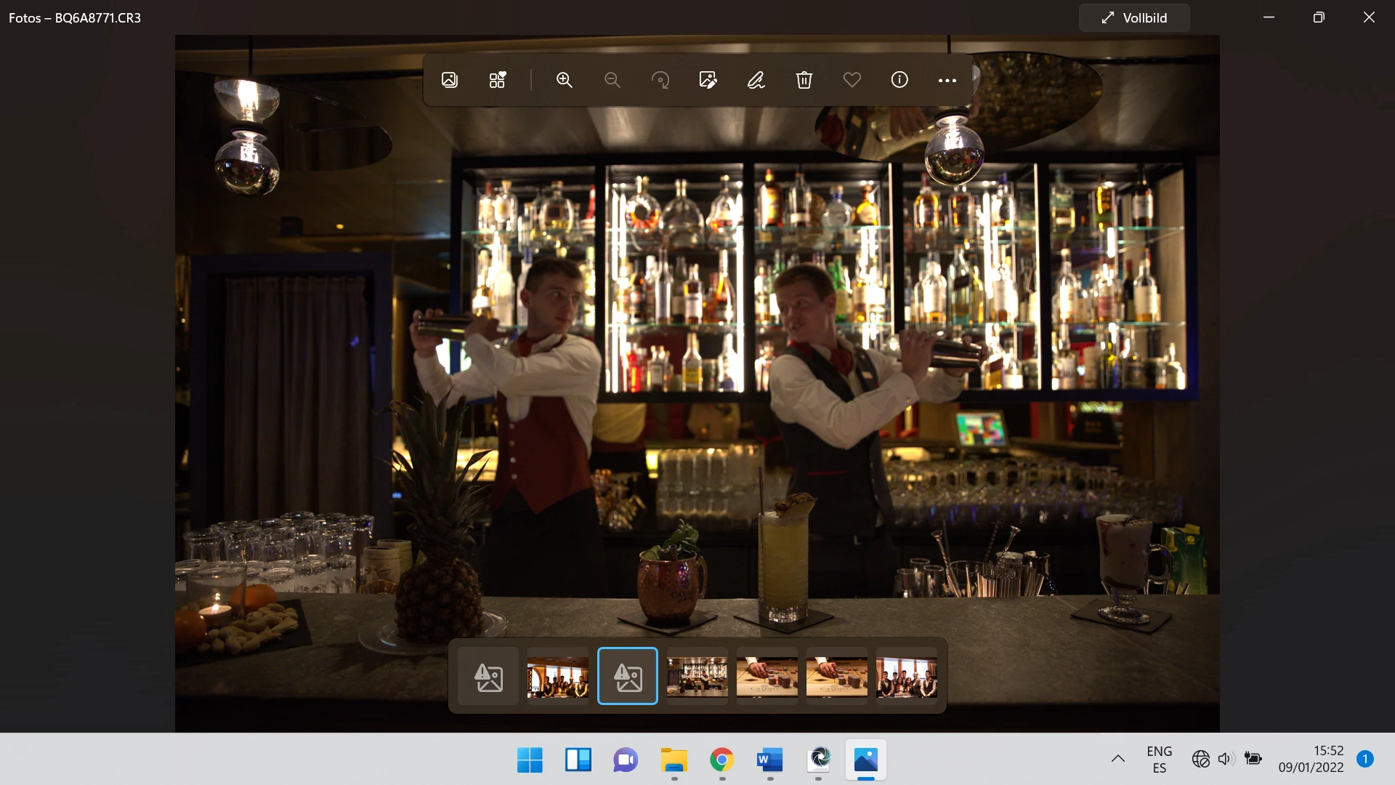The image size is (1395, 785).
Task: Open Google Chrome from taskbar
Action: click(721, 760)
